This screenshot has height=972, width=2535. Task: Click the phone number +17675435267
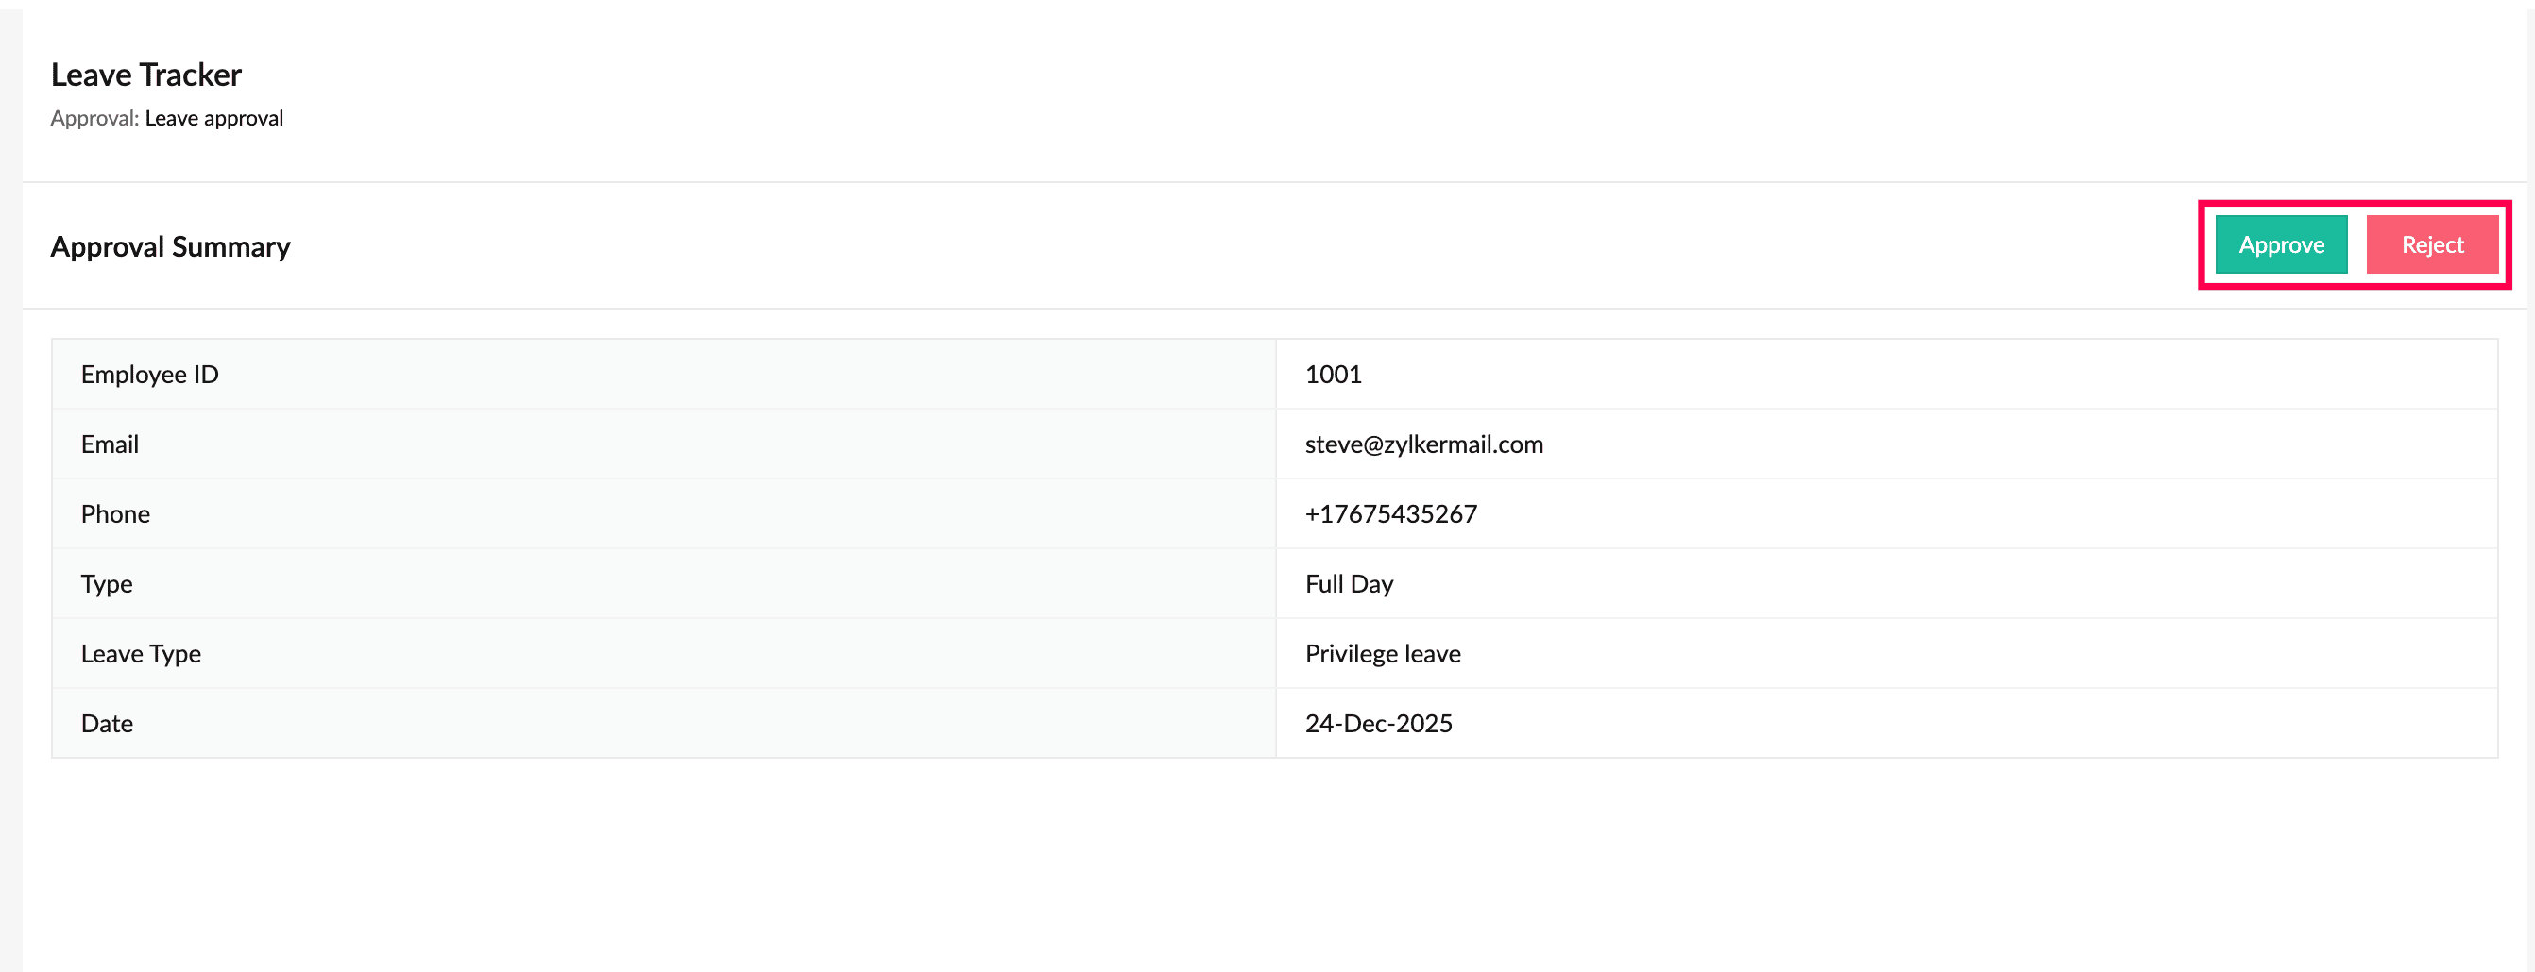click(x=1390, y=514)
